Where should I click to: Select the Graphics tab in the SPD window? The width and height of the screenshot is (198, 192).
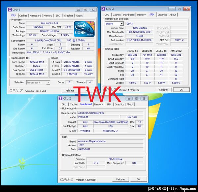[x=162, y=15]
